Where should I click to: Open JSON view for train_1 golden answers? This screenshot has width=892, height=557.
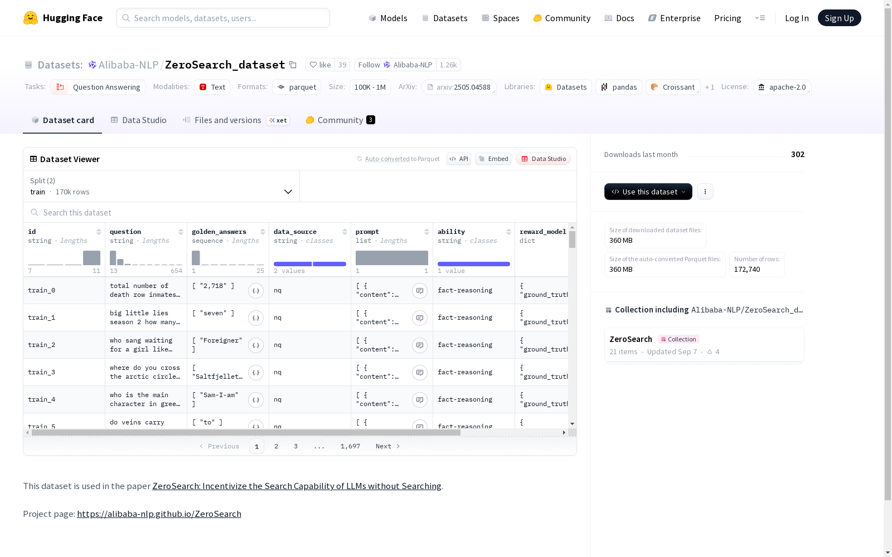[x=256, y=317]
